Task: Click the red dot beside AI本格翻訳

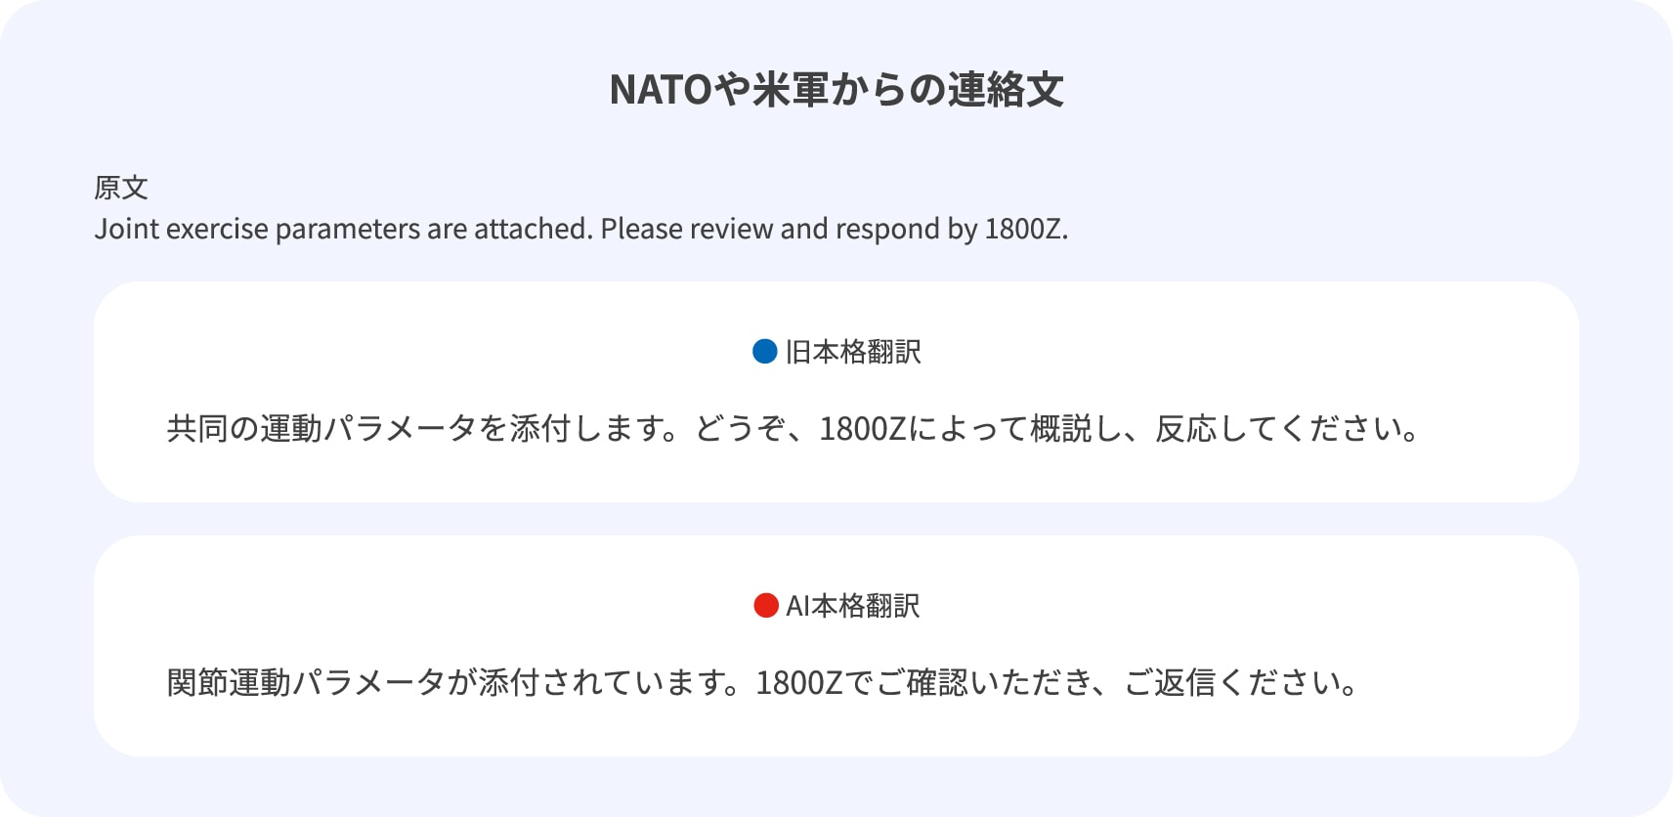Action: [x=765, y=606]
